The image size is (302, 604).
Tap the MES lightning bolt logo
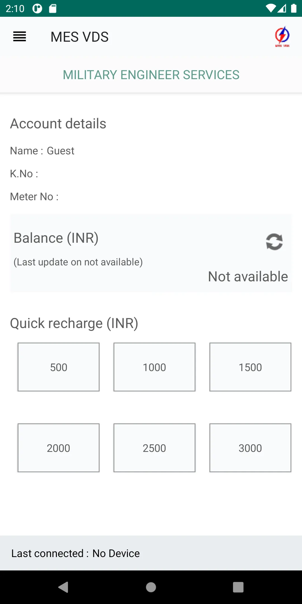282,37
